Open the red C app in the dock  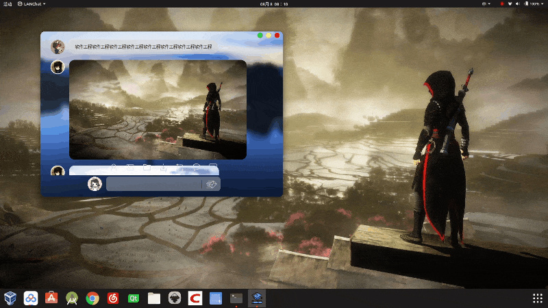[x=195, y=298]
